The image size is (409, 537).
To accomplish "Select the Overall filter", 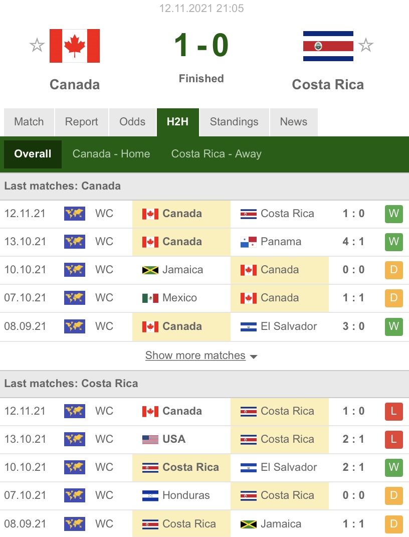I will [33, 154].
